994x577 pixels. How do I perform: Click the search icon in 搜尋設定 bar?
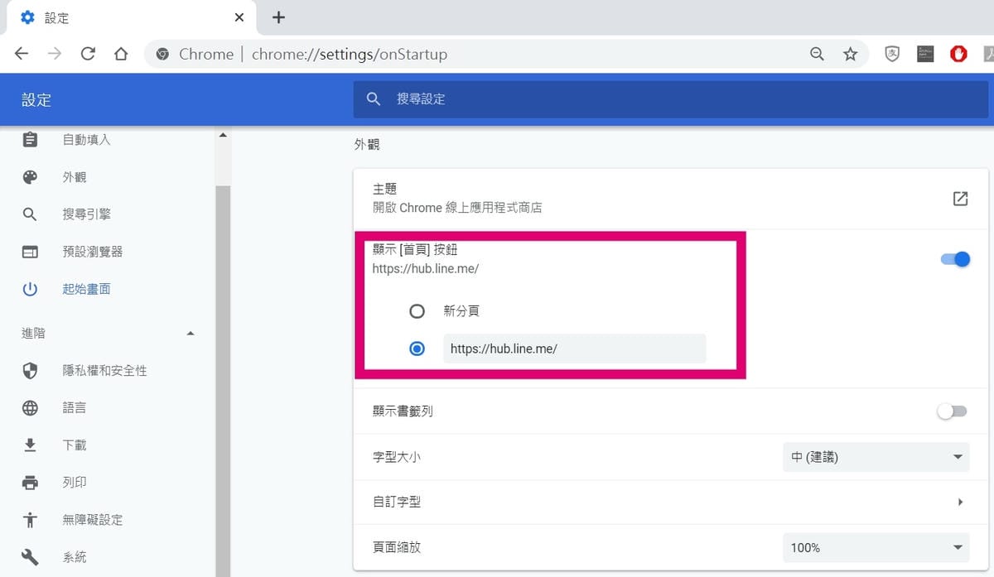click(374, 99)
